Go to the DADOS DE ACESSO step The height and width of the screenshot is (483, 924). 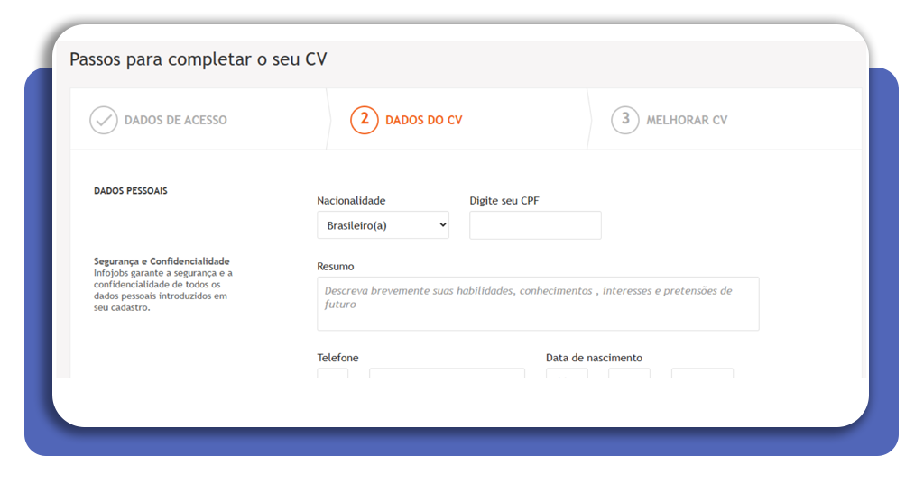pyautogui.click(x=175, y=120)
